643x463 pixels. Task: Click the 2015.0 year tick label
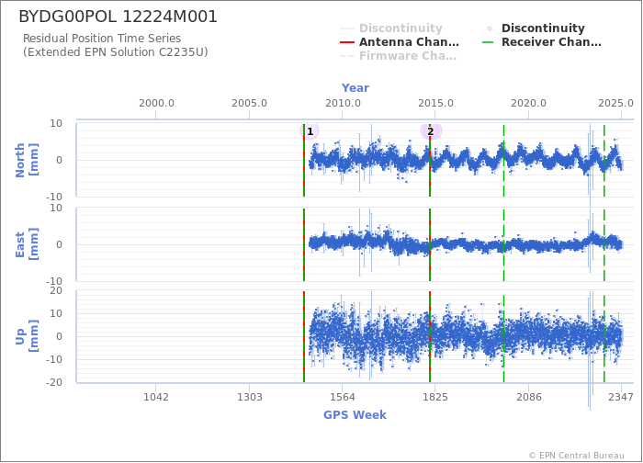[435, 103]
